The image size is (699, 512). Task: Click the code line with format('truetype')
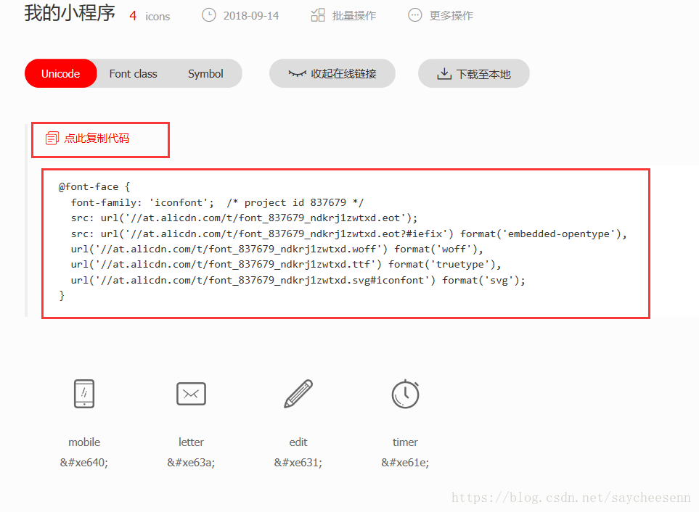pos(286,265)
